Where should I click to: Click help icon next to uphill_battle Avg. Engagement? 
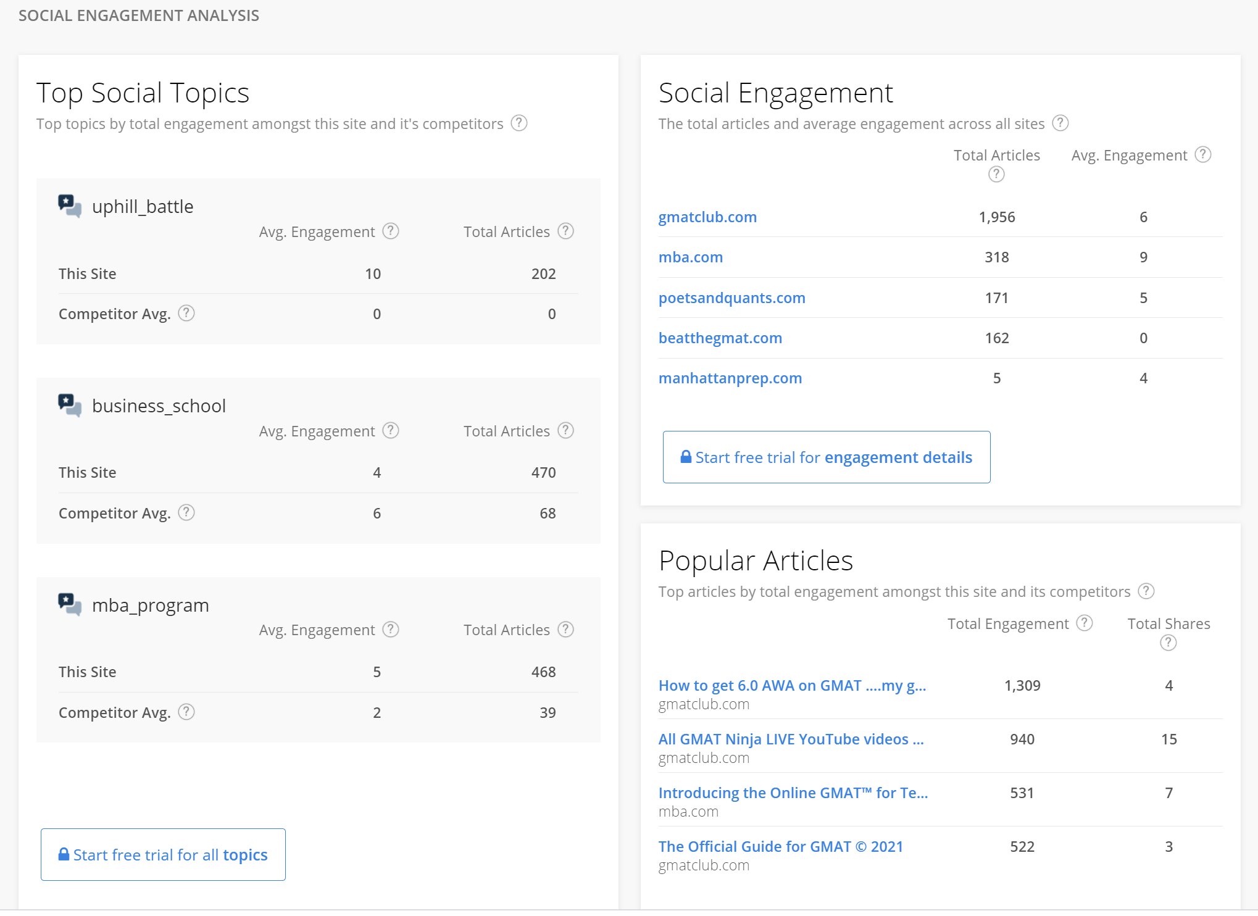(x=390, y=231)
